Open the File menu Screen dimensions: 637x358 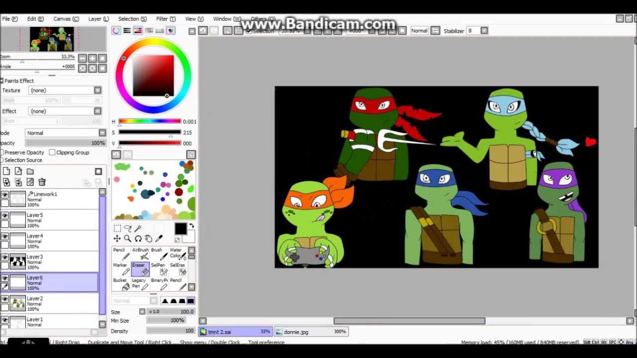(x=10, y=19)
